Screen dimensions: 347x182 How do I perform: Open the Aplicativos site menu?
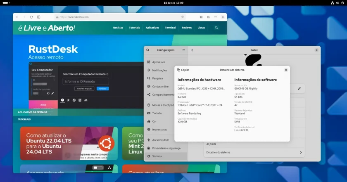(x=152, y=28)
